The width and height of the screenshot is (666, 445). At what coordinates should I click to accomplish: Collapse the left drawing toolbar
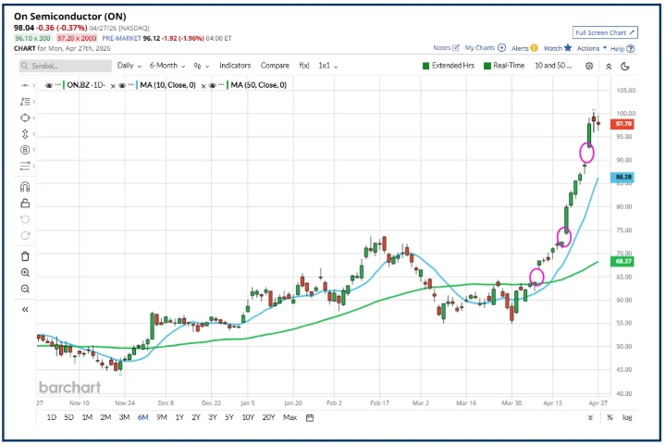coord(25,309)
